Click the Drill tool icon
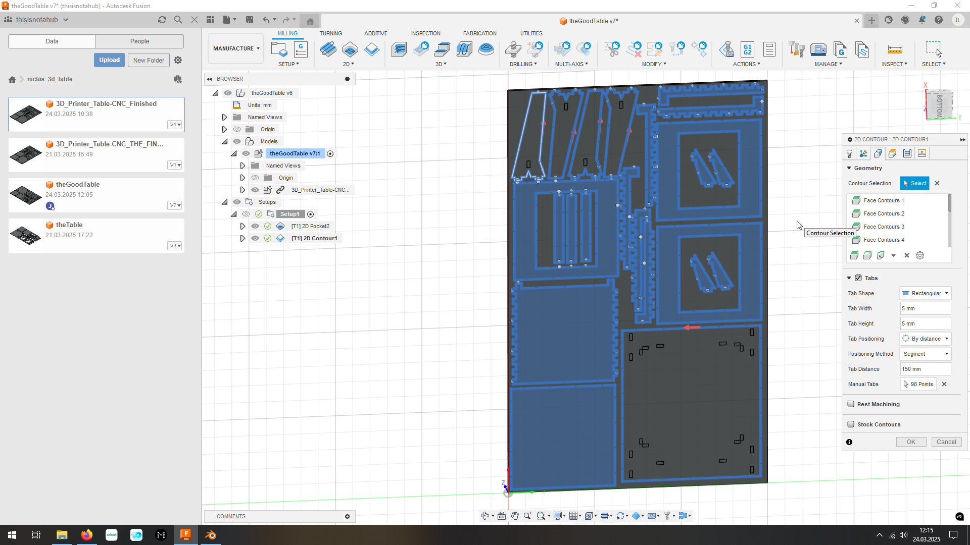This screenshot has height=545, width=970. (513, 49)
